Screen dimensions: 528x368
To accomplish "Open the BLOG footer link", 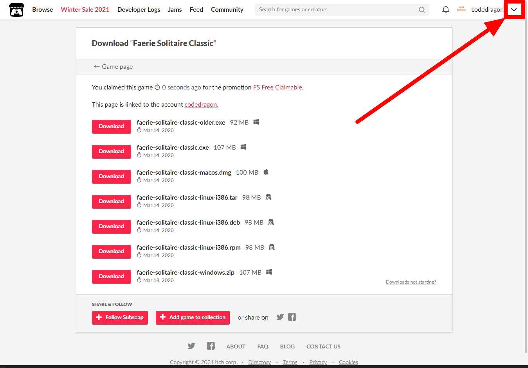I will point(287,347).
